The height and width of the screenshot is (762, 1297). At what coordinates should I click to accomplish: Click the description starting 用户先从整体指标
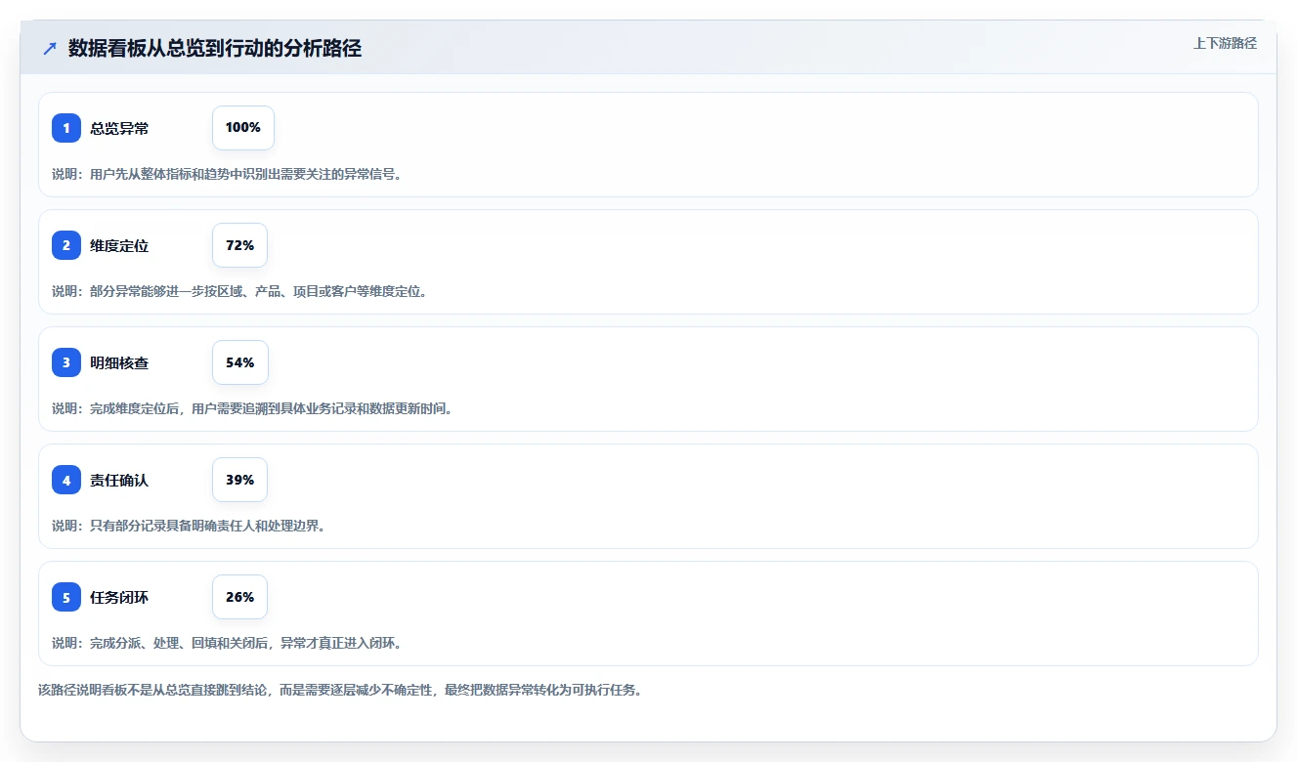pyautogui.click(x=227, y=174)
